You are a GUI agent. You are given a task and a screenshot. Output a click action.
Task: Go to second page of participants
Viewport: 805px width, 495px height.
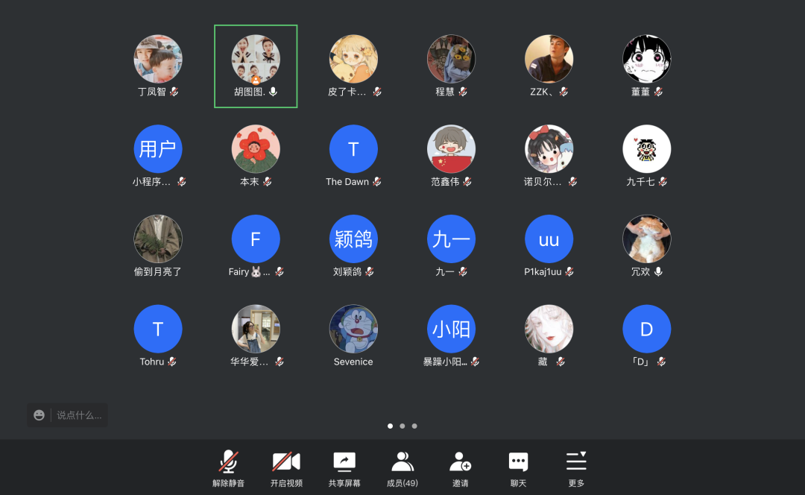click(402, 426)
